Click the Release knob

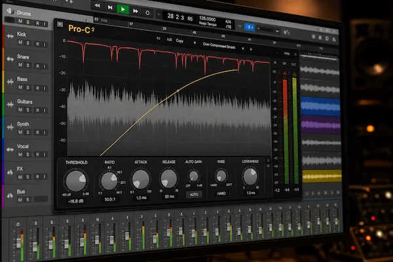[x=169, y=179]
